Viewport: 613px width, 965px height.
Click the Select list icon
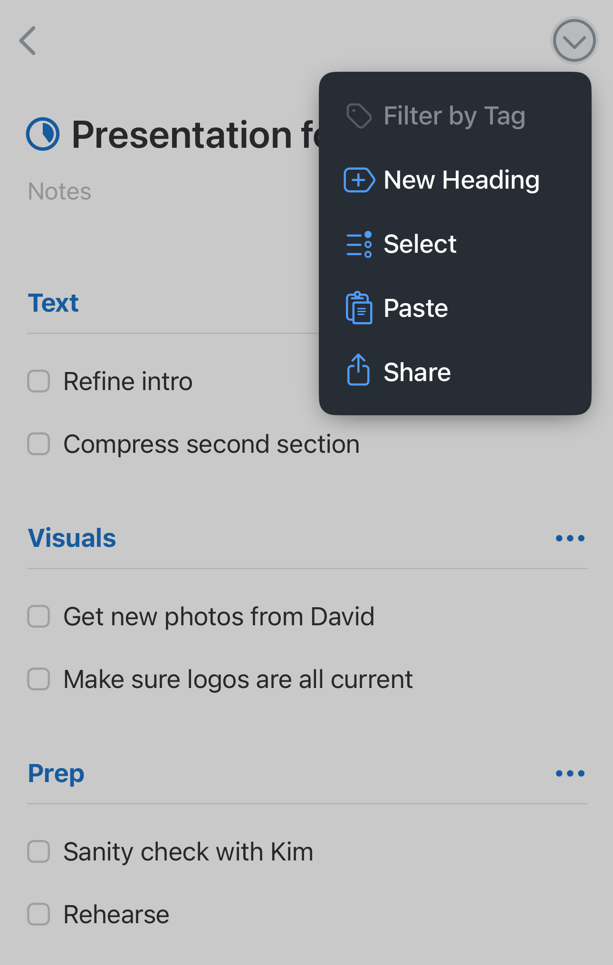click(x=359, y=244)
